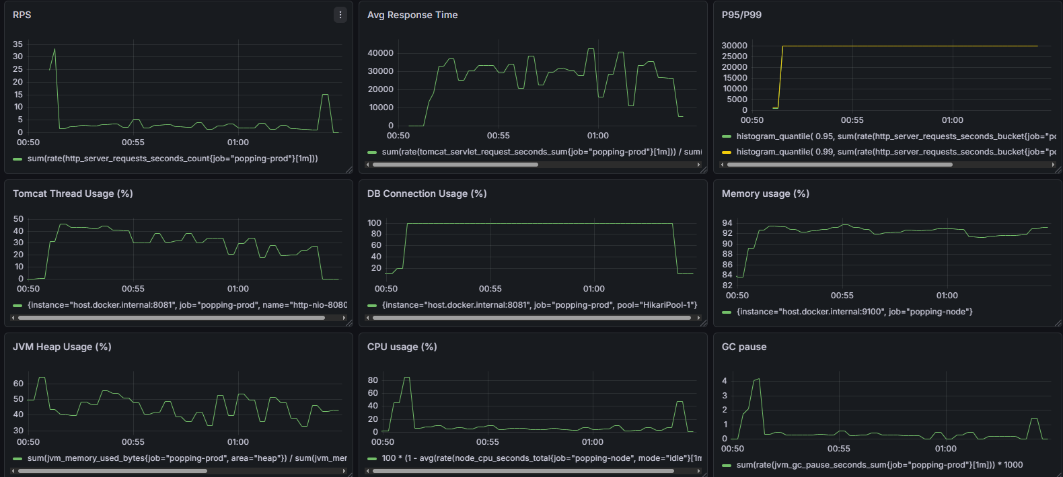Toggle the HikariPool-1 series legend entry
The height and width of the screenshot is (477, 1063).
540,305
